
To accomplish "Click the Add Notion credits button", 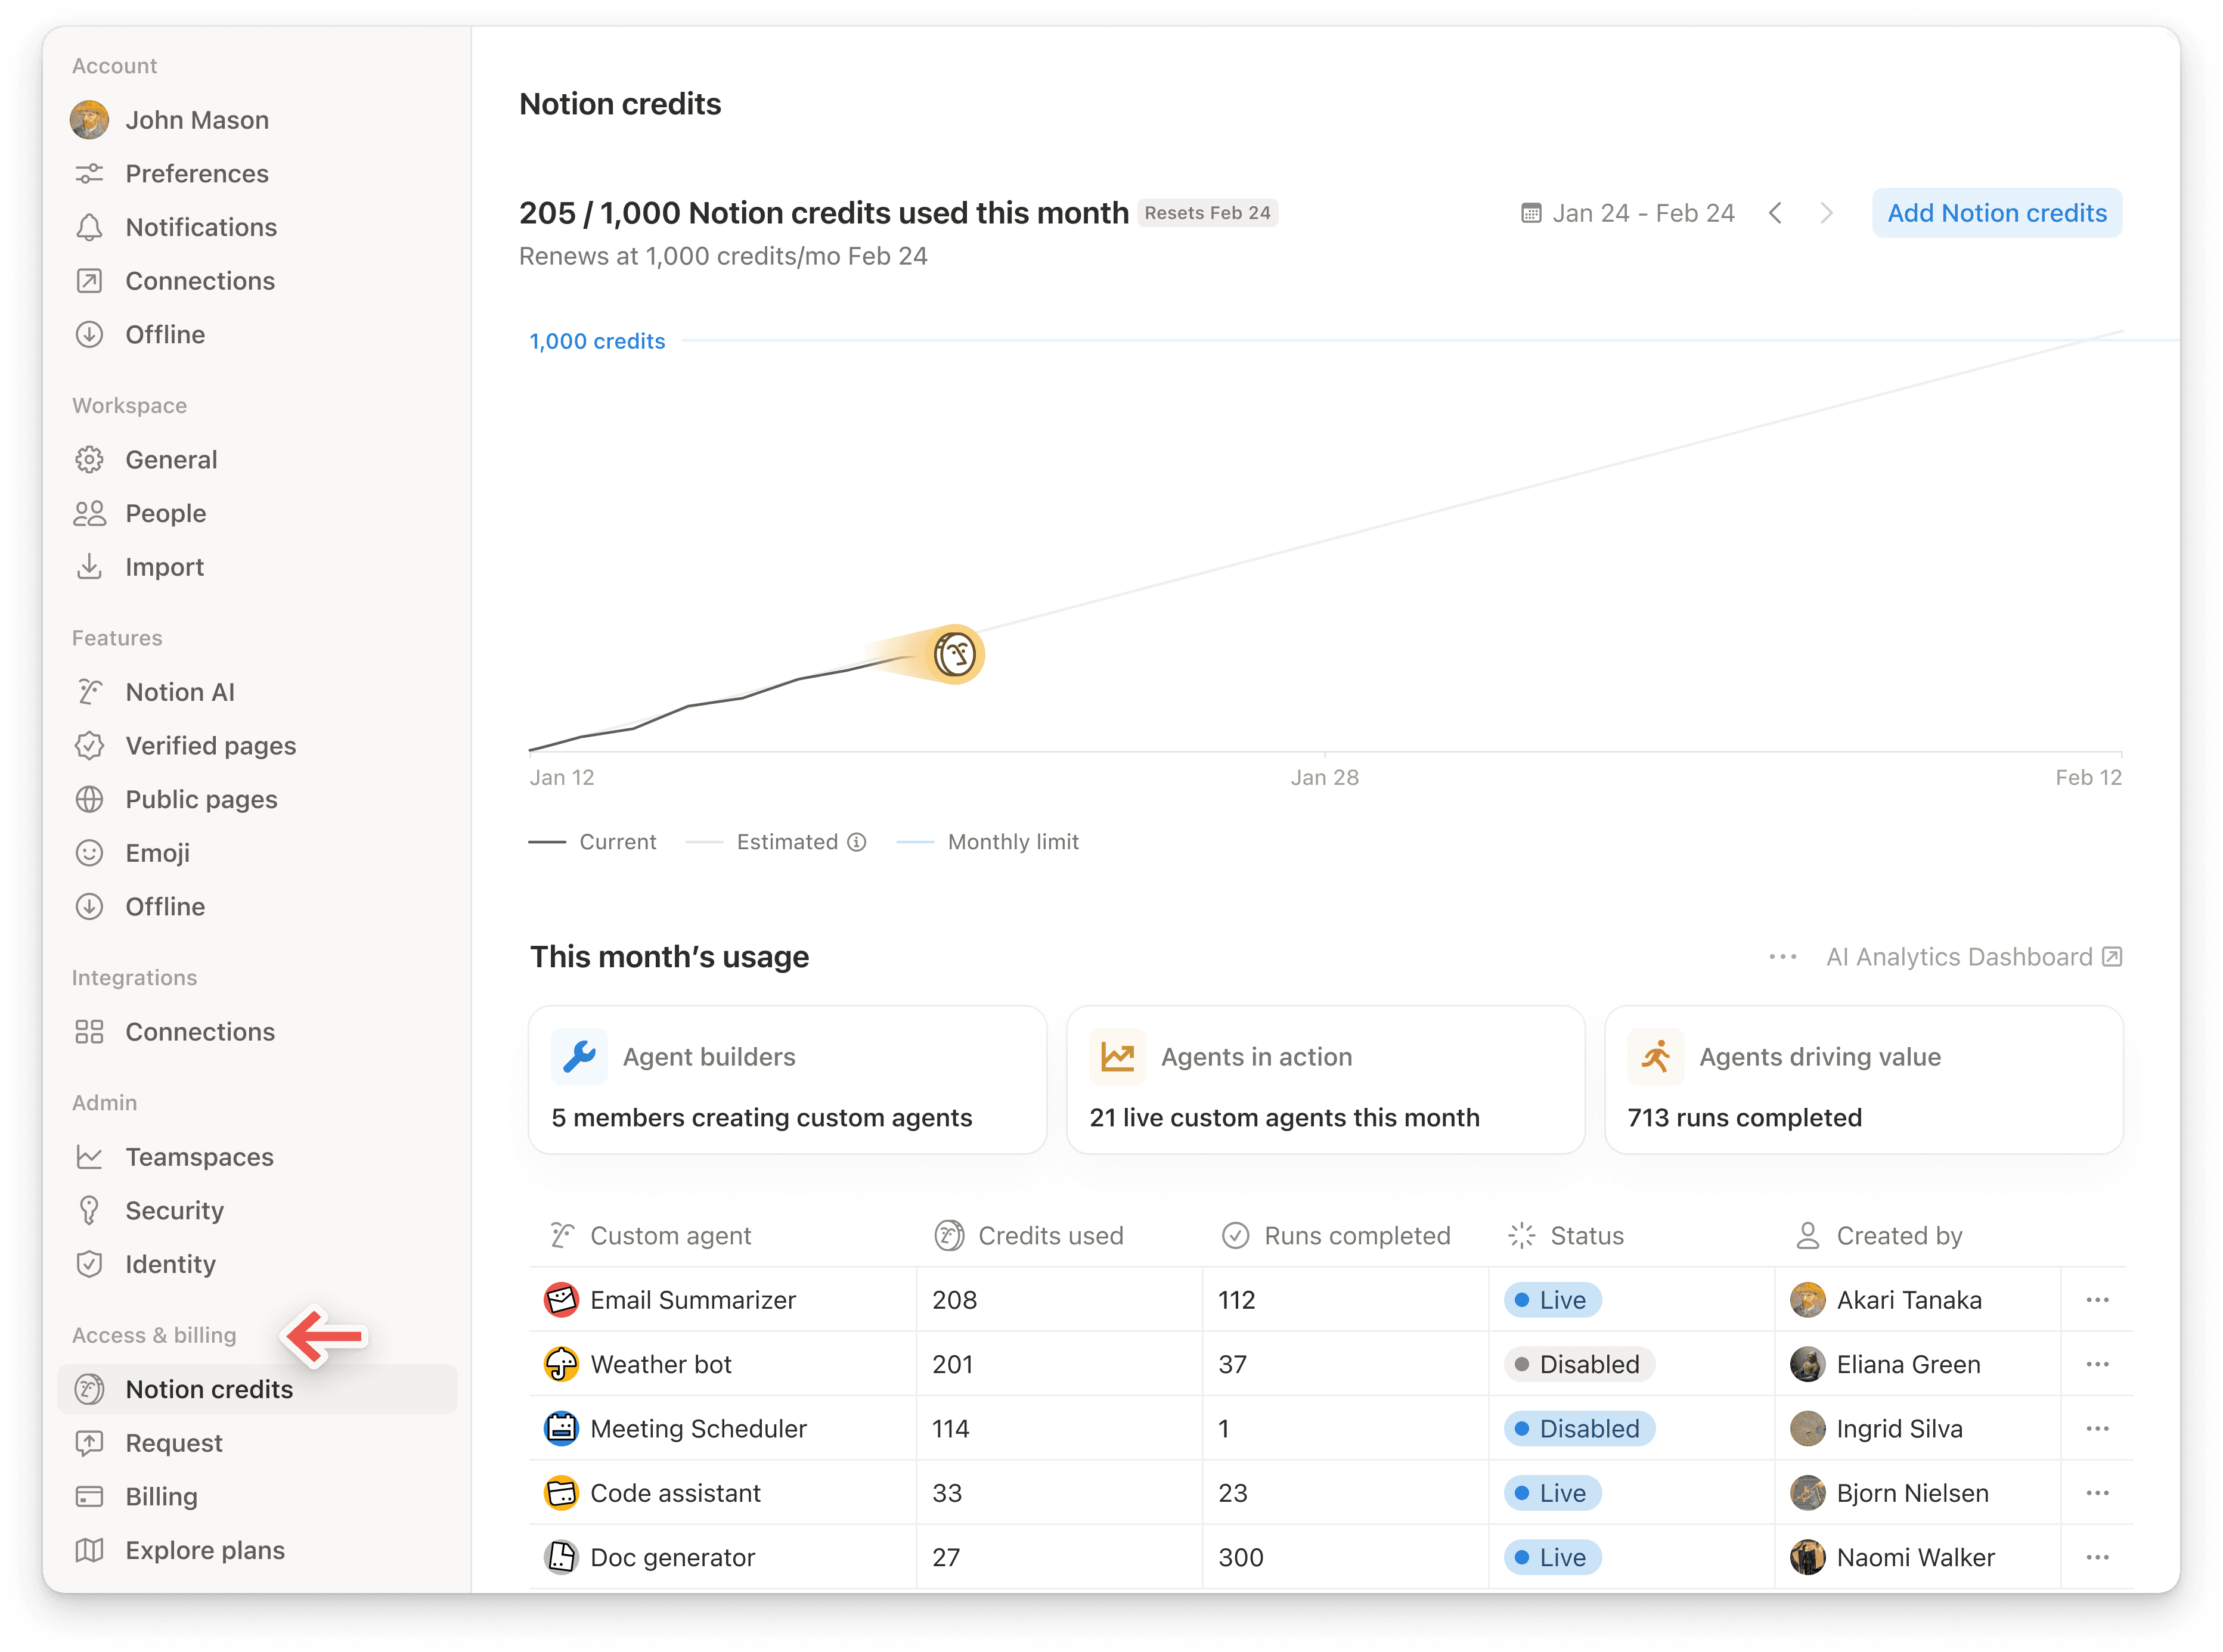I will (x=1996, y=212).
